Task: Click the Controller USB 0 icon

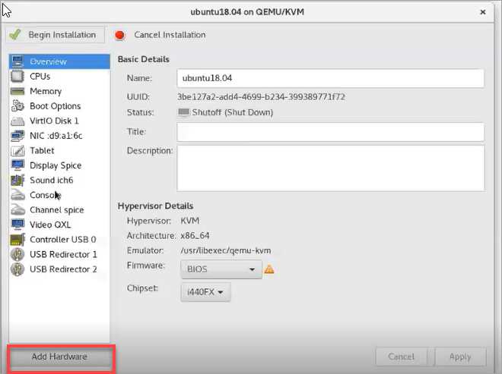Action: (17, 239)
